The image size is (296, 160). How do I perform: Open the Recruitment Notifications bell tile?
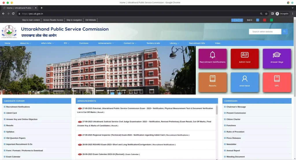pos(212,59)
